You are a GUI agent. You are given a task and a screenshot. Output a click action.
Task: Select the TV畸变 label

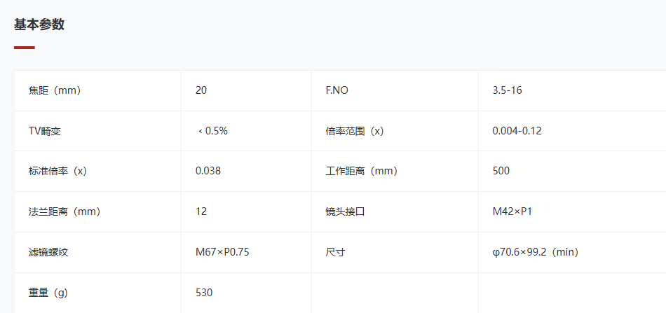tap(45, 131)
